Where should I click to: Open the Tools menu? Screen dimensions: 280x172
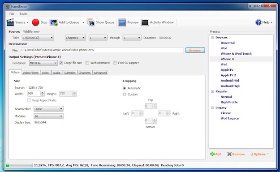(x=23, y=14)
